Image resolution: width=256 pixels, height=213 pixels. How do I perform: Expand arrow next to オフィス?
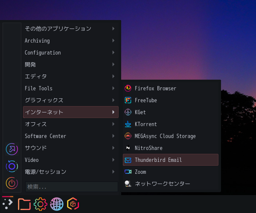(x=113, y=124)
